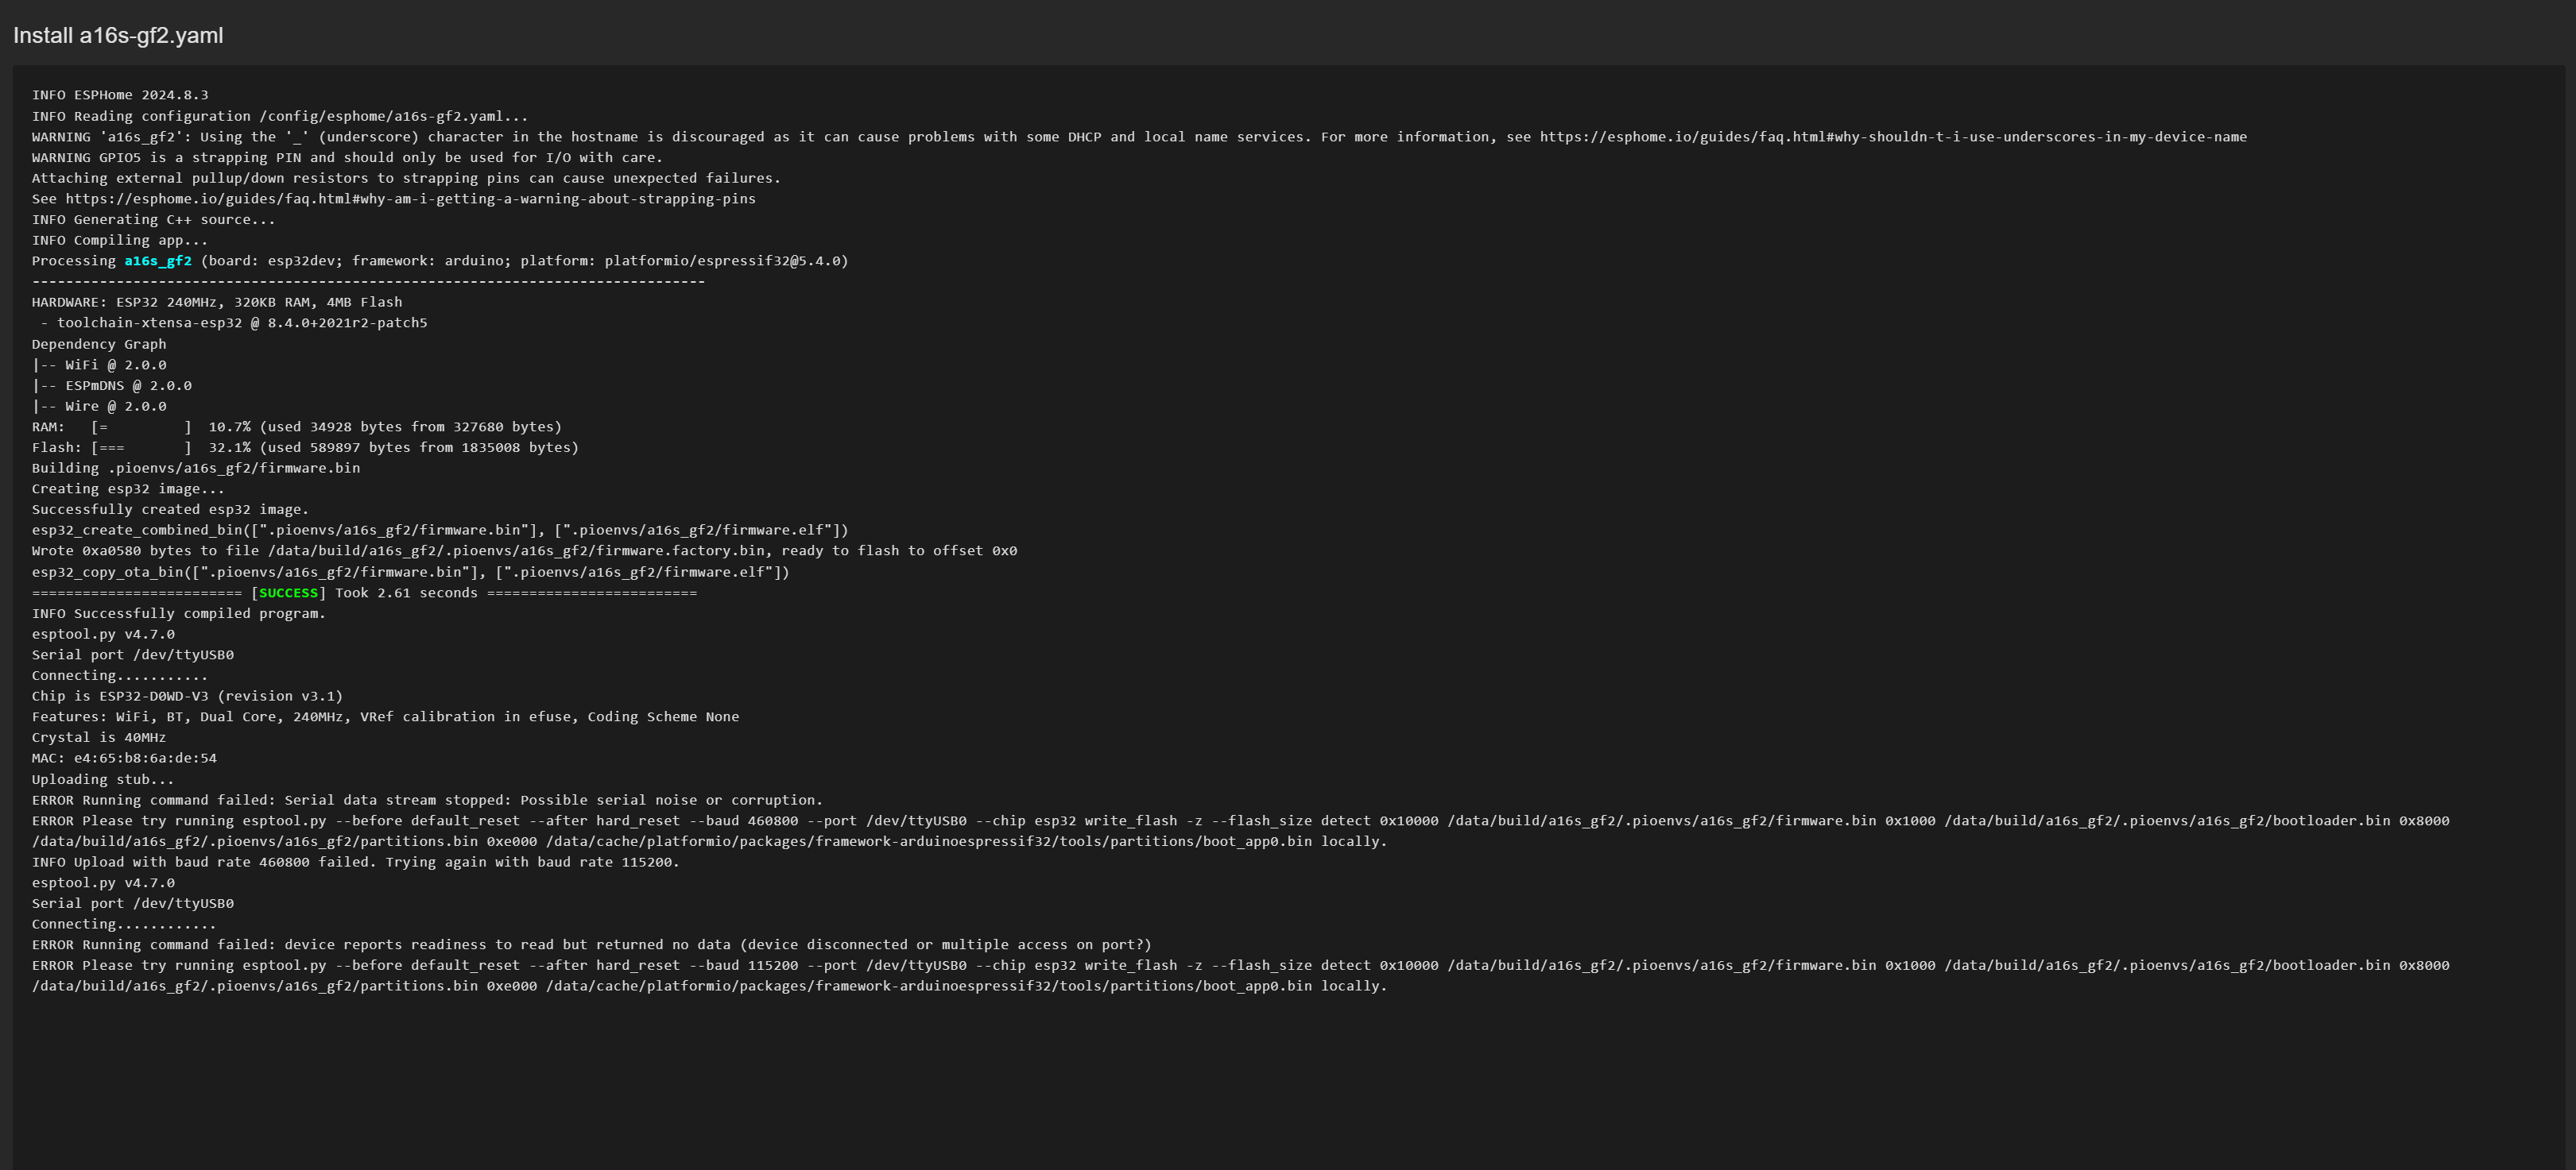Click the "HARDWARE: ESP32 240MHz" line

pyautogui.click(x=217, y=303)
